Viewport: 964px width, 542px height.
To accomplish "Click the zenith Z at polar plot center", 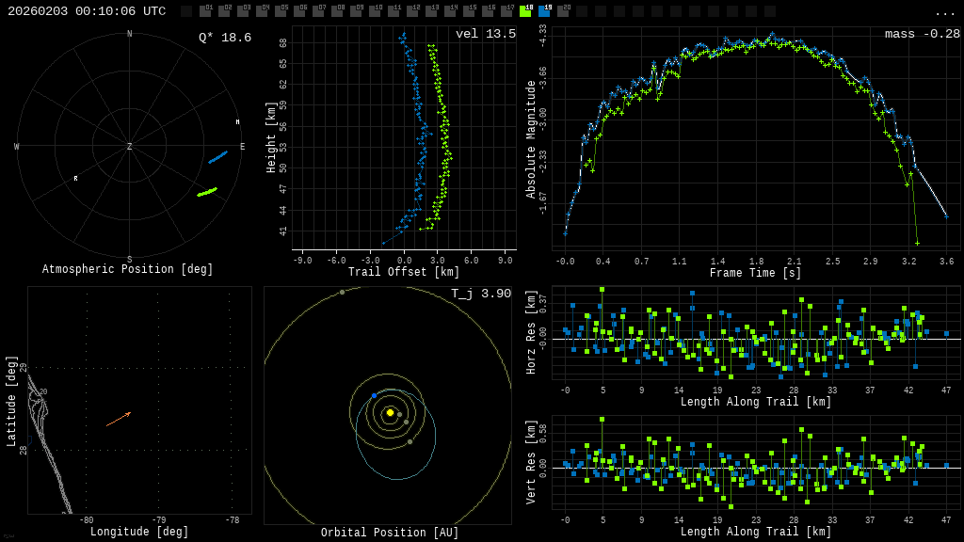I will [x=130, y=147].
